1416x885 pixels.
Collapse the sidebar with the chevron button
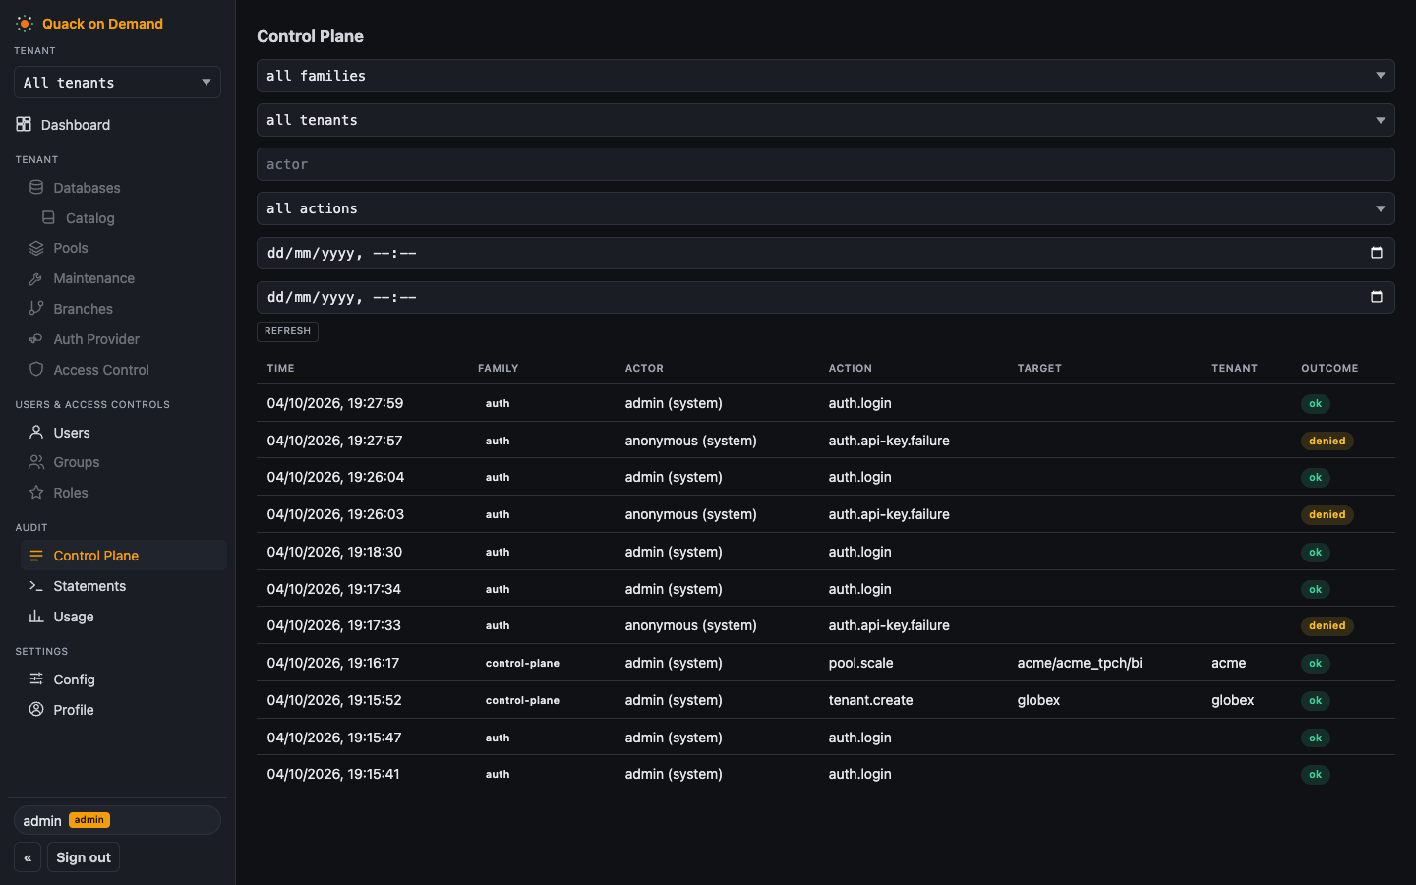(28, 857)
